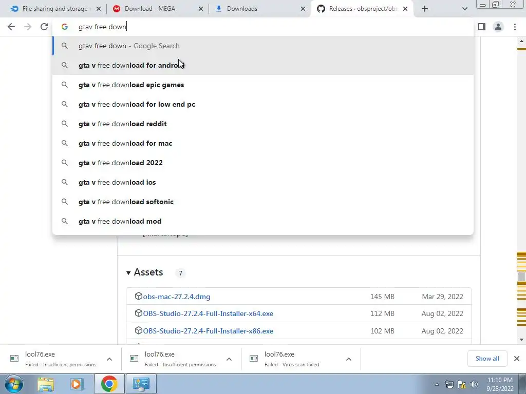Click package icon beside x64 installer
Screen dimensions: 526x394
pyautogui.click(x=138, y=313)
